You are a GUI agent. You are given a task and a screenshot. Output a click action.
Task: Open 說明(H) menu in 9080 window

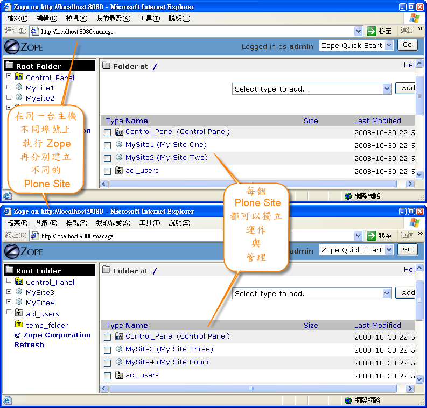pyautogui.click(x=179, y=223)
